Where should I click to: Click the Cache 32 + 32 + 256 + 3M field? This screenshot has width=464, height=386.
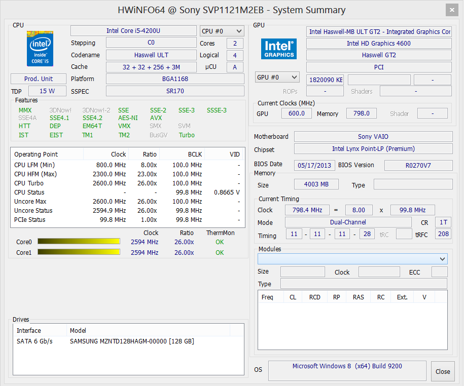point(151,67)
